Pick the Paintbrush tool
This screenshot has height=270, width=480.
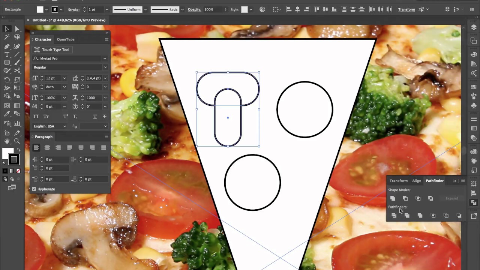17,63
